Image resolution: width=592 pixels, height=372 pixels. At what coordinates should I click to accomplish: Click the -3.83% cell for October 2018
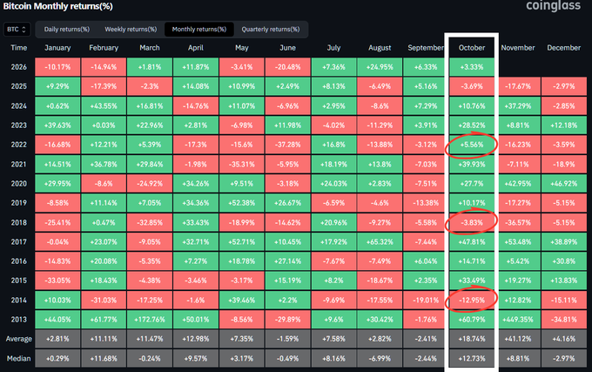472,222
